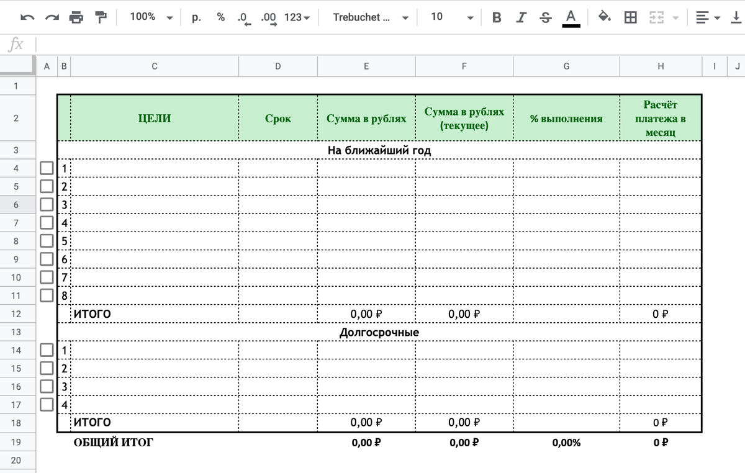This screenshot has width=745, height=473.
Task: Click the 'Расчёт платежа в месяц' header cell
Action: coord(661,118)
